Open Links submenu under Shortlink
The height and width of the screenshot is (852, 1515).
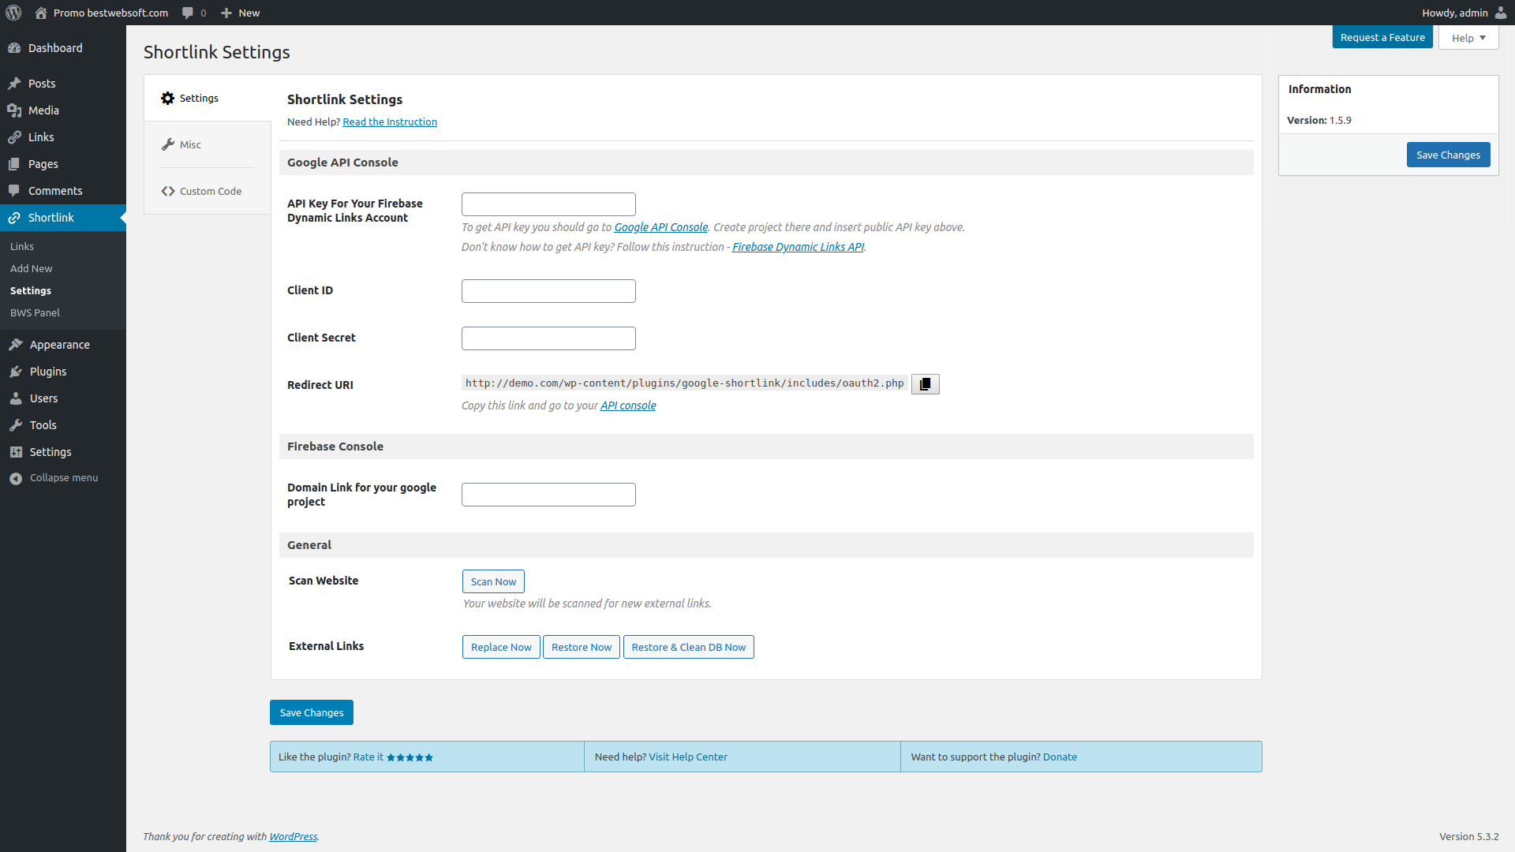(22, 246)
